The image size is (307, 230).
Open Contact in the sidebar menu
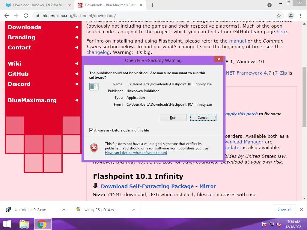[x=19, y=47]
